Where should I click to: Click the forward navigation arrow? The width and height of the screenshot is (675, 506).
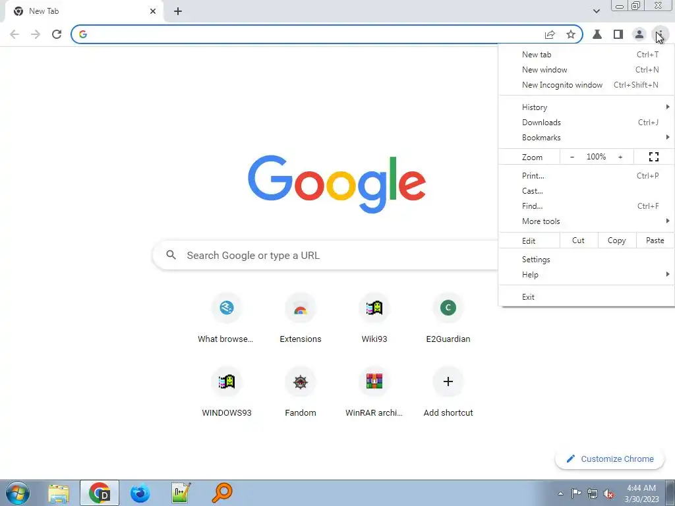pyautogui.click(x=36, y=34)
